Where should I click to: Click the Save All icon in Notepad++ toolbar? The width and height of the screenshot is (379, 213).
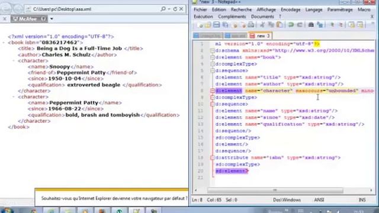(x=225, y=25)
